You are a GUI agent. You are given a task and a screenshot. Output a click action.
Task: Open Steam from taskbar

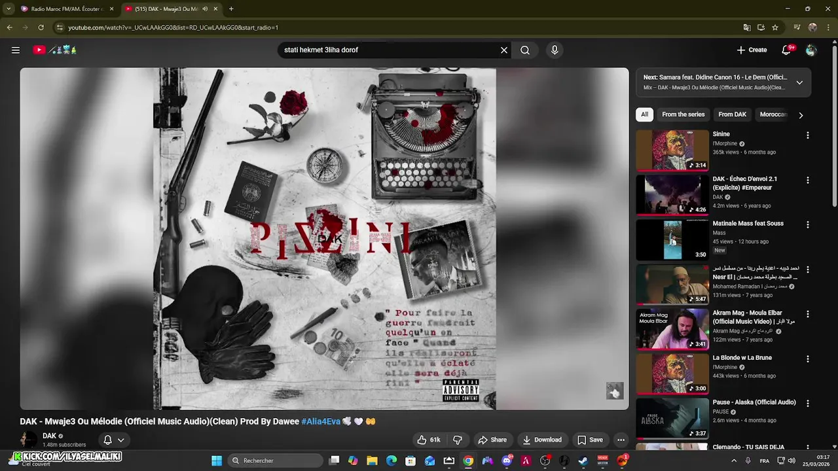[x=583, y=461]
